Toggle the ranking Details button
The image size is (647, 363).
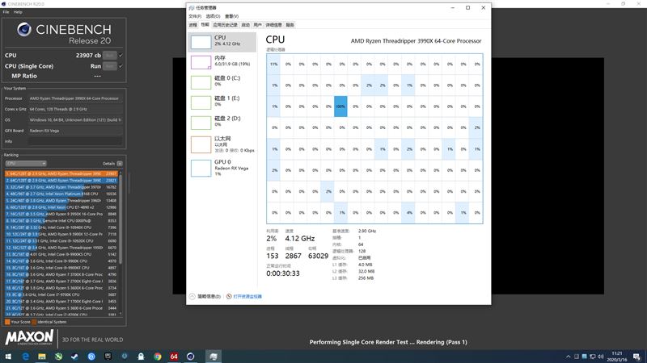(120, 164)
